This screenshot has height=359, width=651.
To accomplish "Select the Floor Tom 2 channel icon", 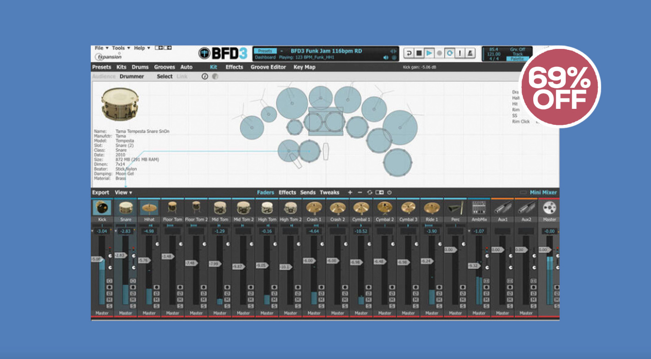I will tap(196, 208).
